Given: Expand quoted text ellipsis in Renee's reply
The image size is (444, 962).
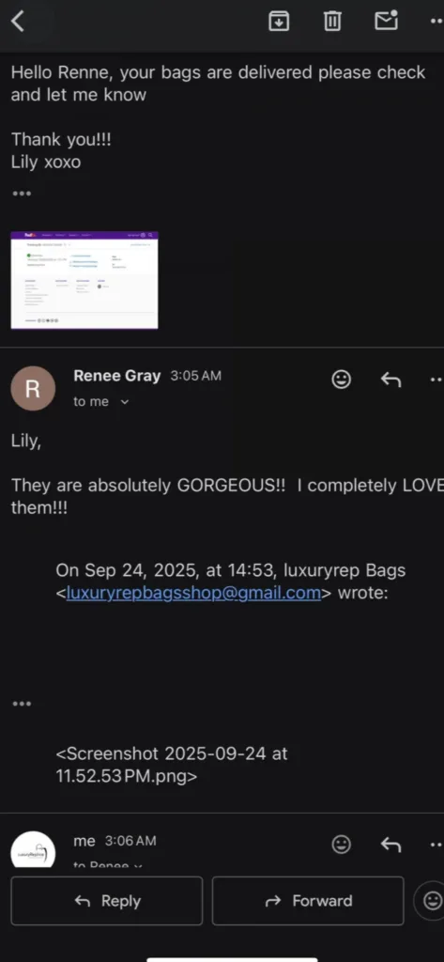Looking at the screenshot, I should [x=22, y=704].
